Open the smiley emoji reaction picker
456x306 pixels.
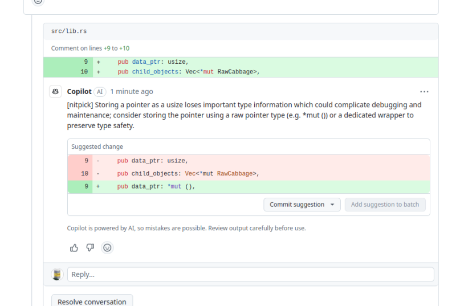click(x=107, y=248)
